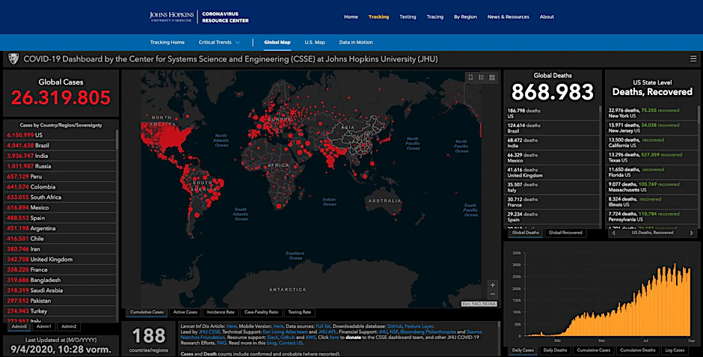This screenshot has width=703, height=357.
Task: Show the Log Cases chart tab
Action: point(675,350)
